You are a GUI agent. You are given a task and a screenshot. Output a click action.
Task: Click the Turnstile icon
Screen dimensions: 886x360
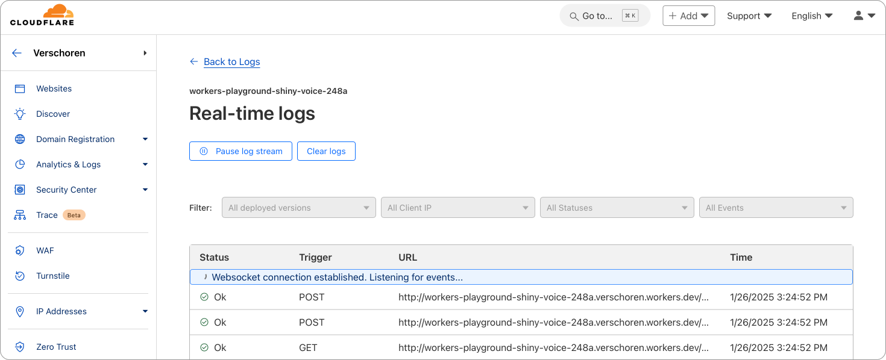click(20, 276)
